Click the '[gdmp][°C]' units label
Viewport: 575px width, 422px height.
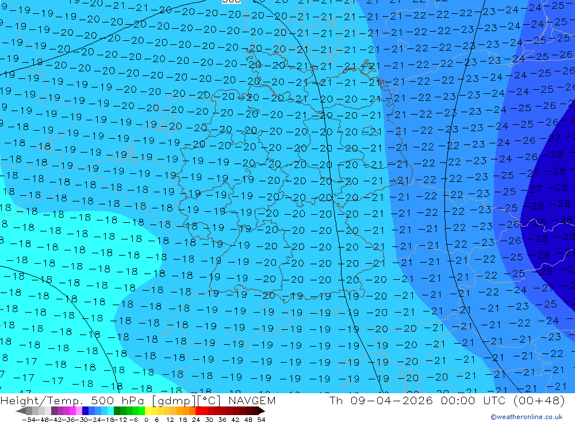(x=186, y=401)
